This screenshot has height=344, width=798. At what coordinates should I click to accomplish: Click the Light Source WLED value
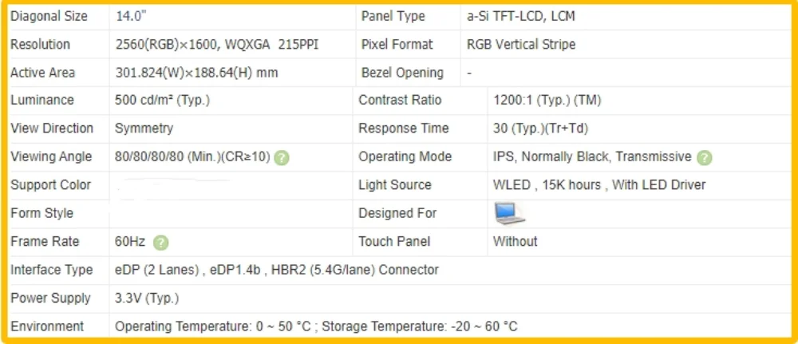coord(599,185)
